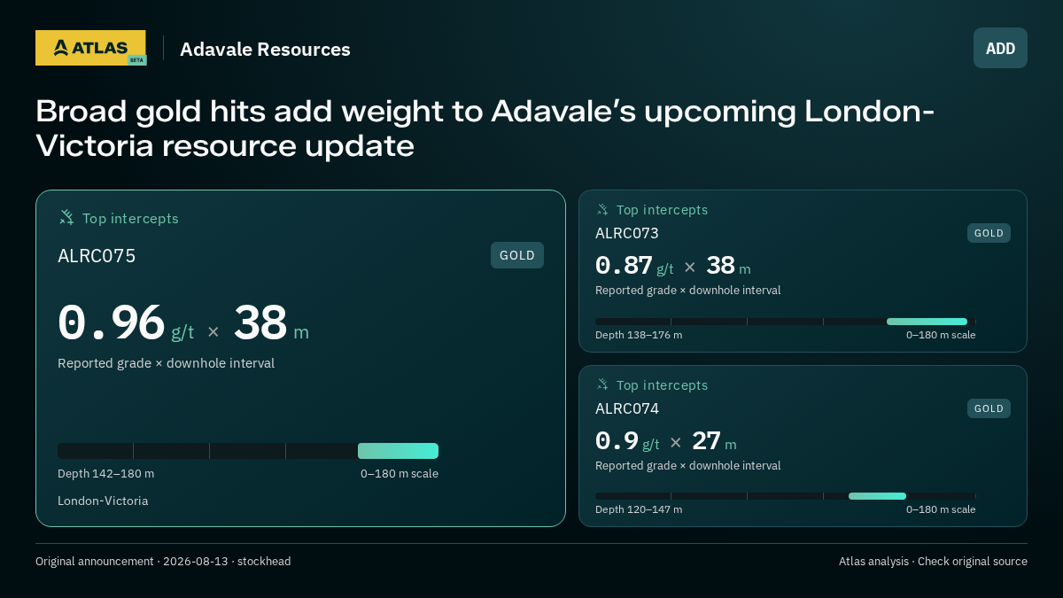The image size is (1063, 598).
Task: Click the 0–180 m scale label under ALRC075
Action: coord(400,474)
